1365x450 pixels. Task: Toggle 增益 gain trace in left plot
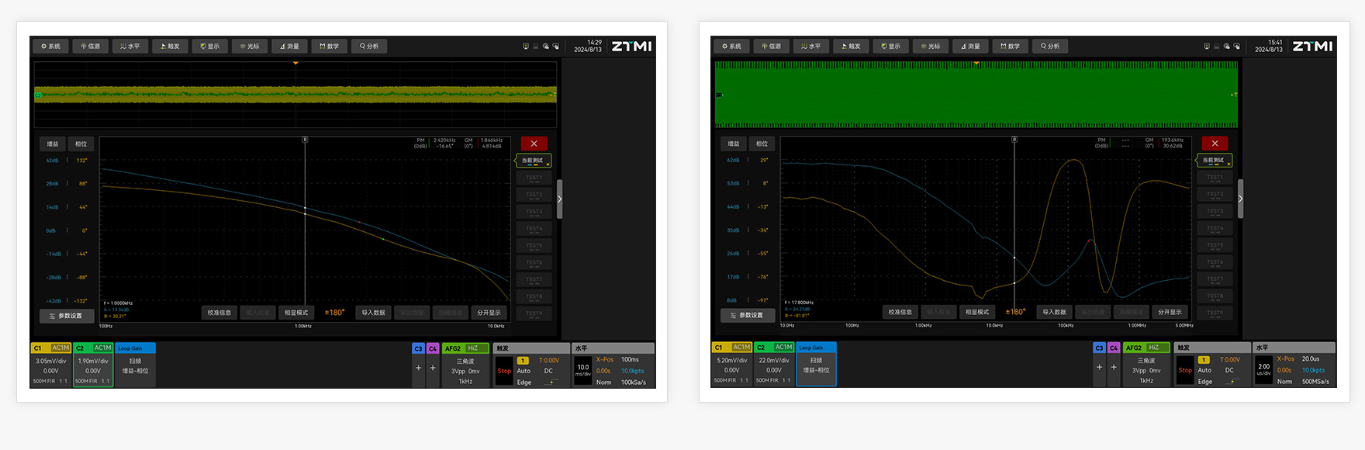point(53,144)
